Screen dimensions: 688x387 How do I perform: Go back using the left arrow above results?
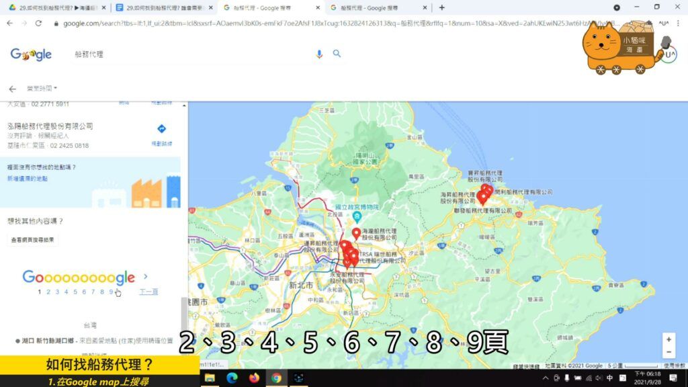[x=12, y=89]
